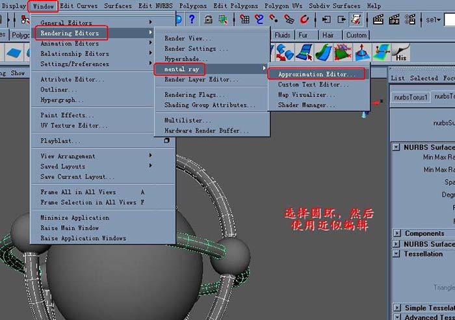The image size is (455, 320).
Task: Open the Window menu in the menu bar
Action: (44, 6)
